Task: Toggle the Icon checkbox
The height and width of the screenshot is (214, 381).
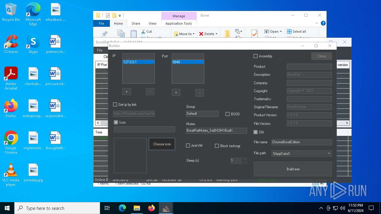Action: 116,122
